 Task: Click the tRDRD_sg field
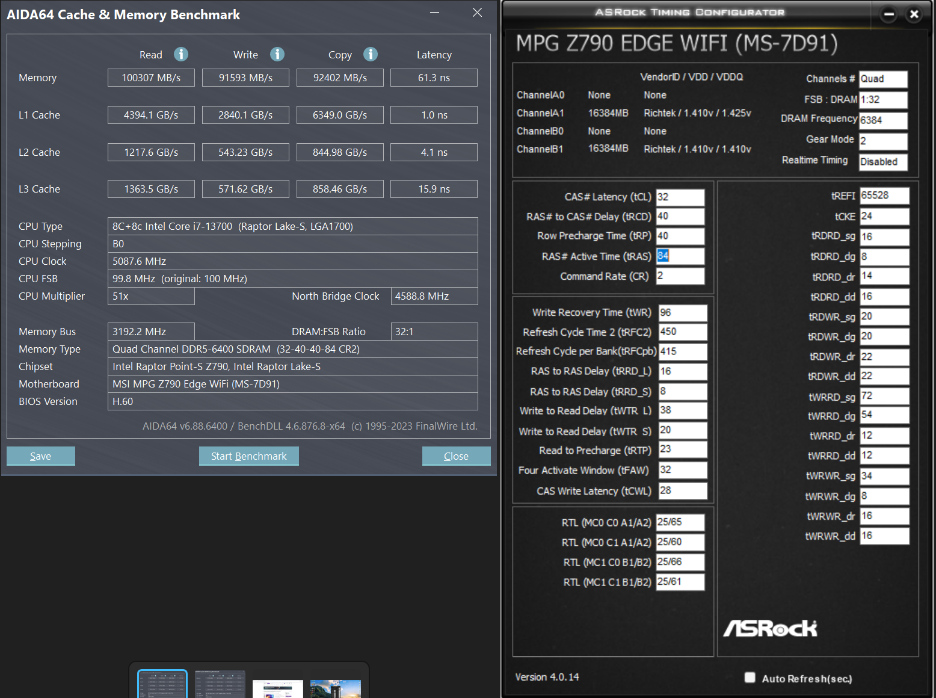tap(884, 237)
